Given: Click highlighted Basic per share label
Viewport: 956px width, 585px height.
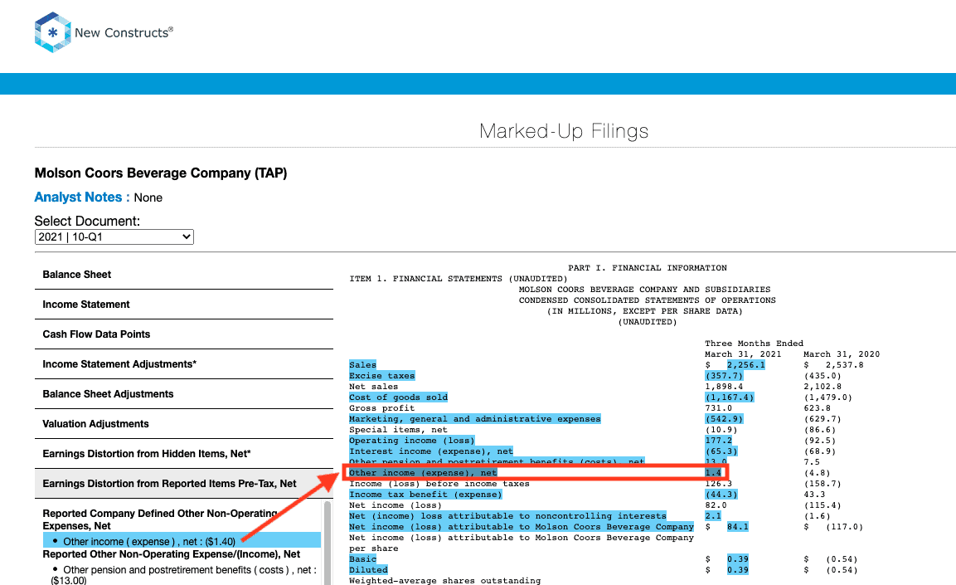Looking at the screenshot, I should click(x=363, y=559).
